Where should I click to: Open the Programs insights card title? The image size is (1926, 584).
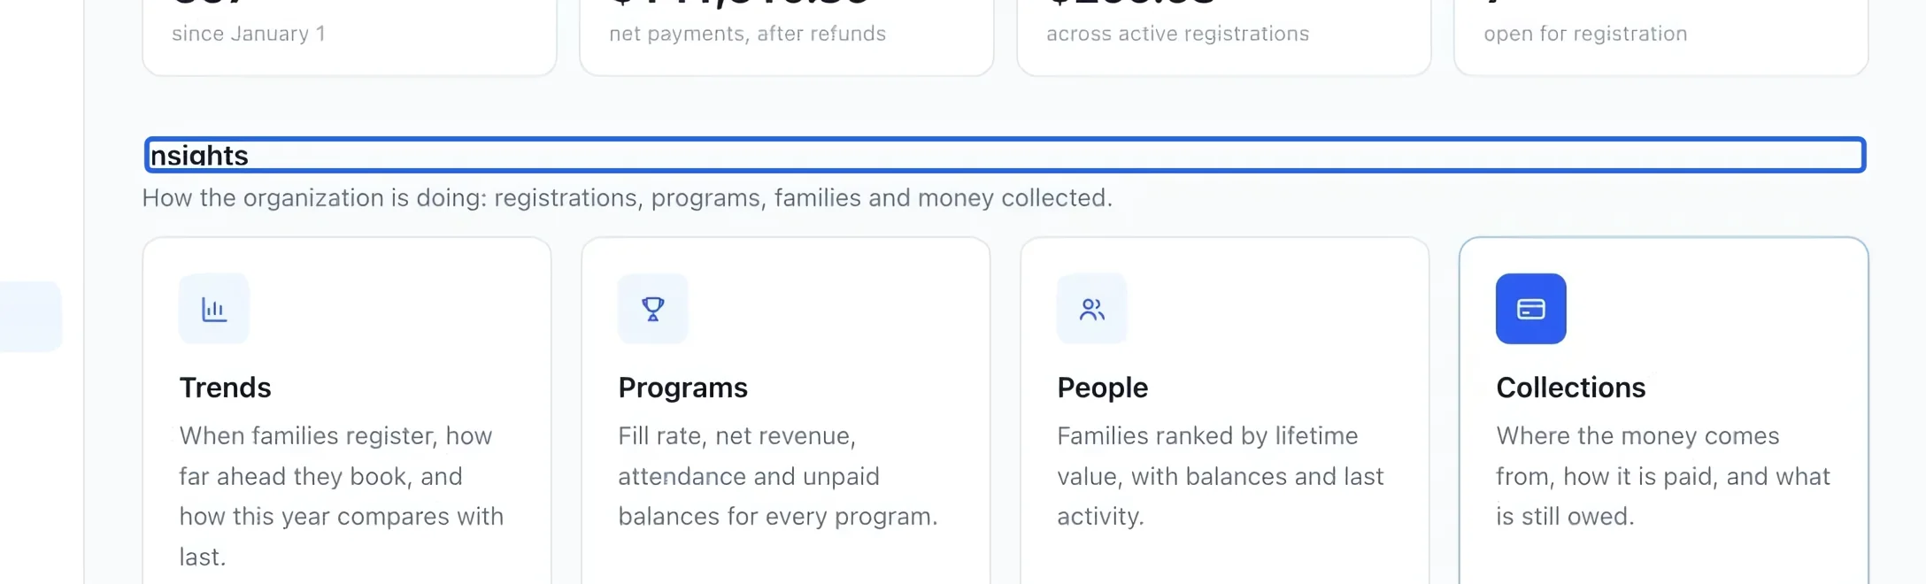point(682,388)
